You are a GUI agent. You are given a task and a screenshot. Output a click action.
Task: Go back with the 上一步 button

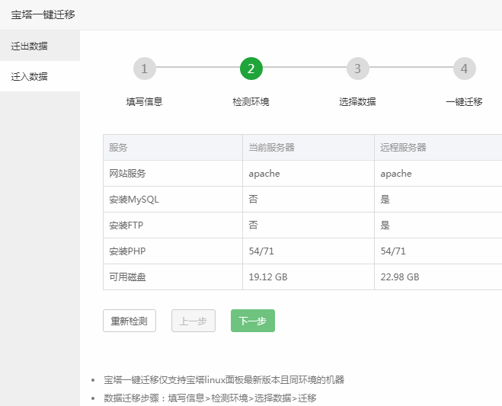193,321
